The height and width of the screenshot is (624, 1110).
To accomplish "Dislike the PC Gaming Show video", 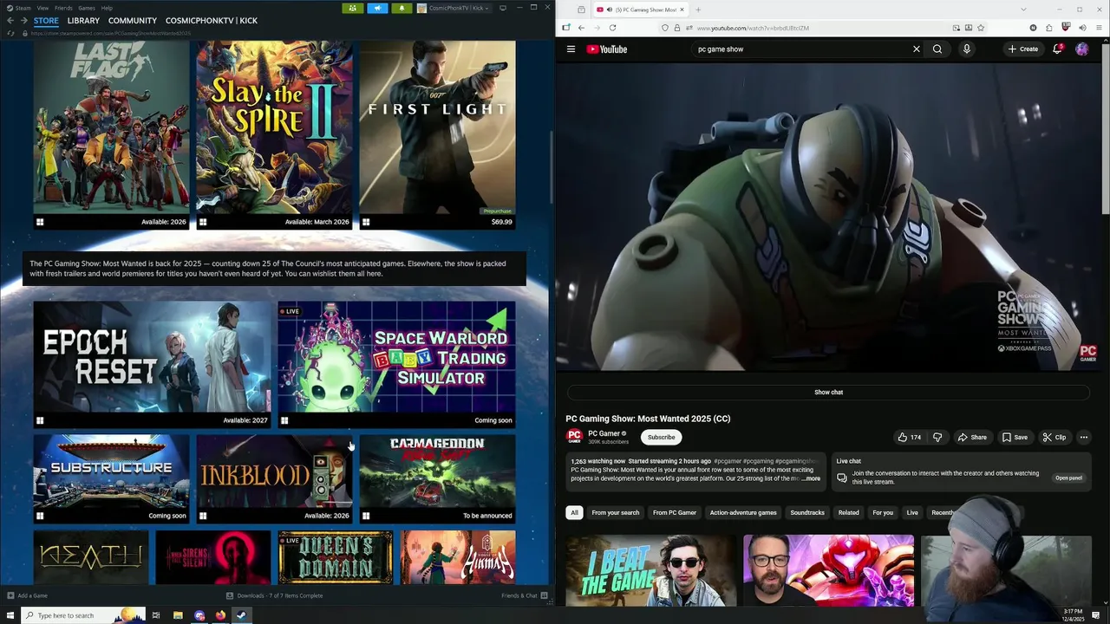I will pos(937,438).
